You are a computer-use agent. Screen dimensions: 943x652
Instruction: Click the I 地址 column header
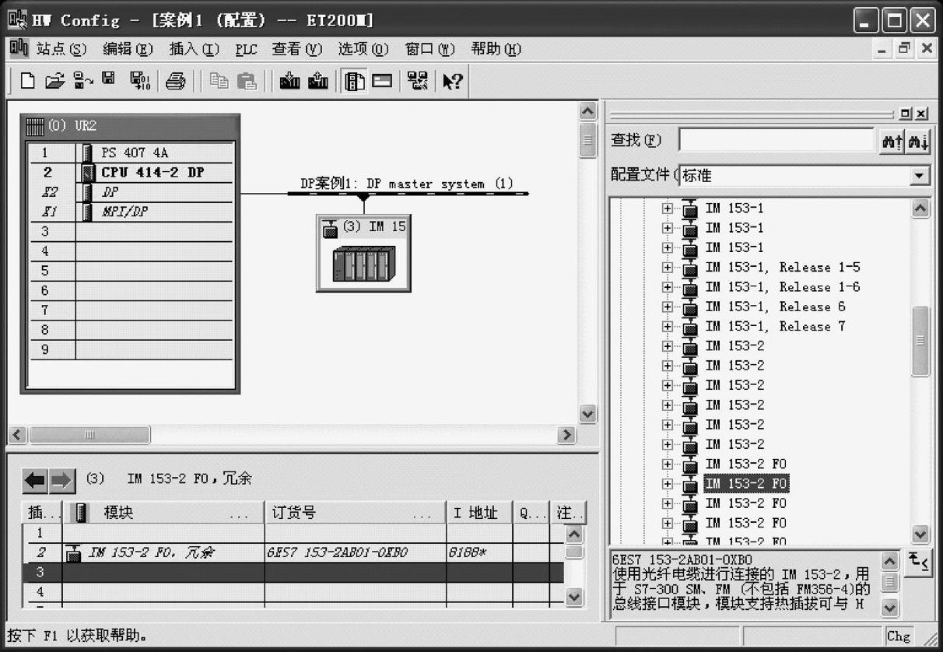[479, 514]
